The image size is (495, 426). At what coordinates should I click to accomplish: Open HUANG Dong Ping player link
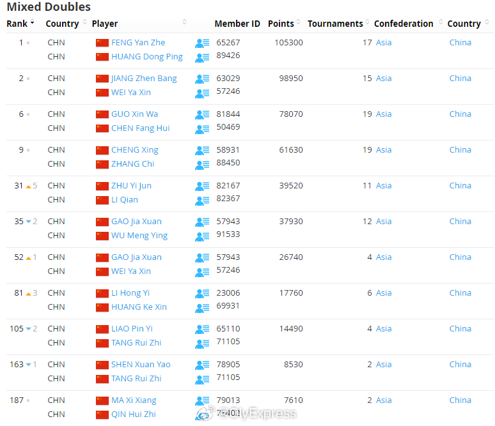pyautogui.click(x=147, y=57)
